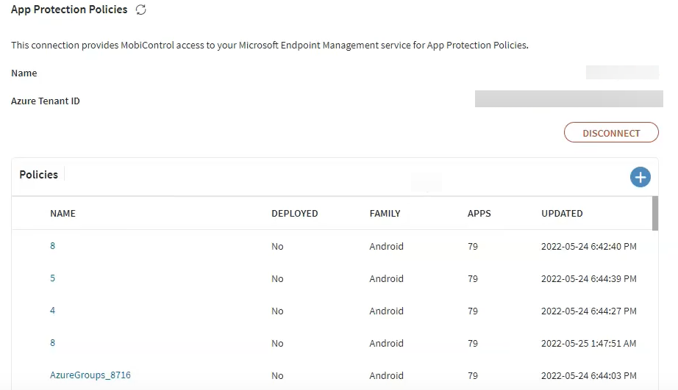This screenshot has height=390, width=678.
Task: Select the redacted Azure Tenant ID value
Action: [x=568, y=99]
